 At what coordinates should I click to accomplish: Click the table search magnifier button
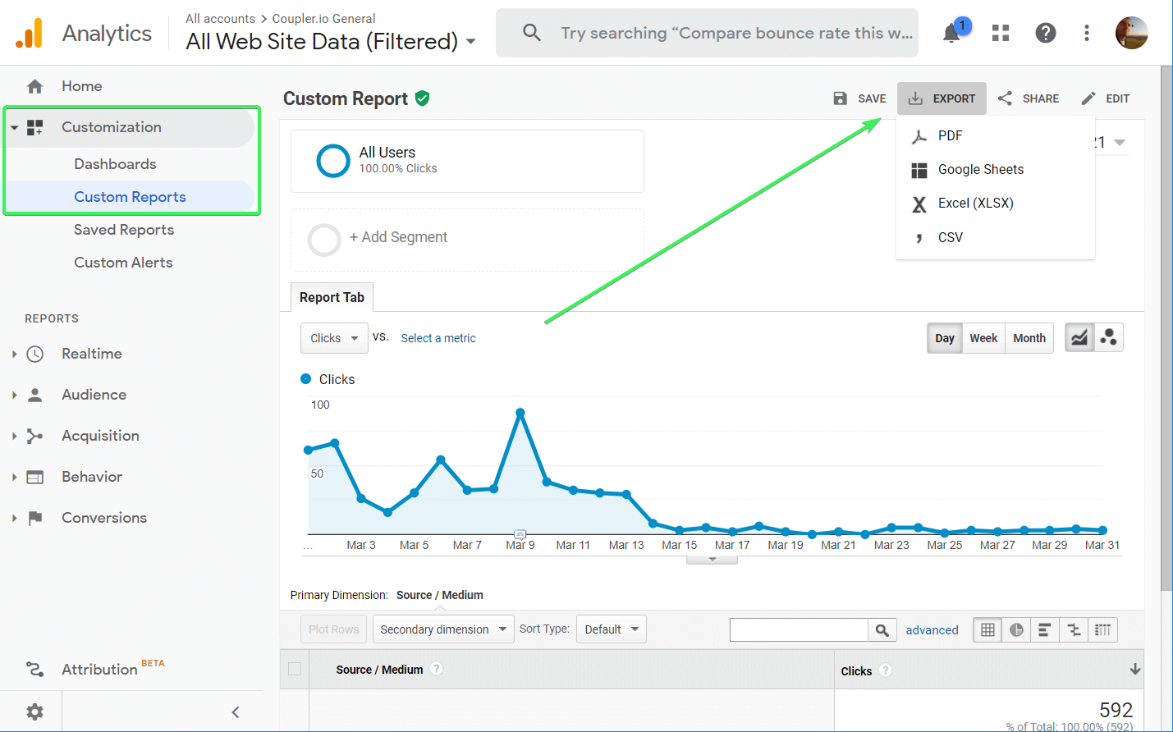tap(882, 629)
